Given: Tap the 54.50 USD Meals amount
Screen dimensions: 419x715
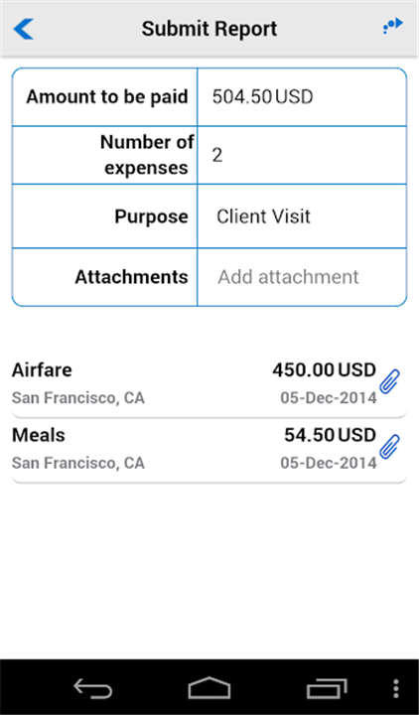Looking at the screenshot, I should 330,435.
